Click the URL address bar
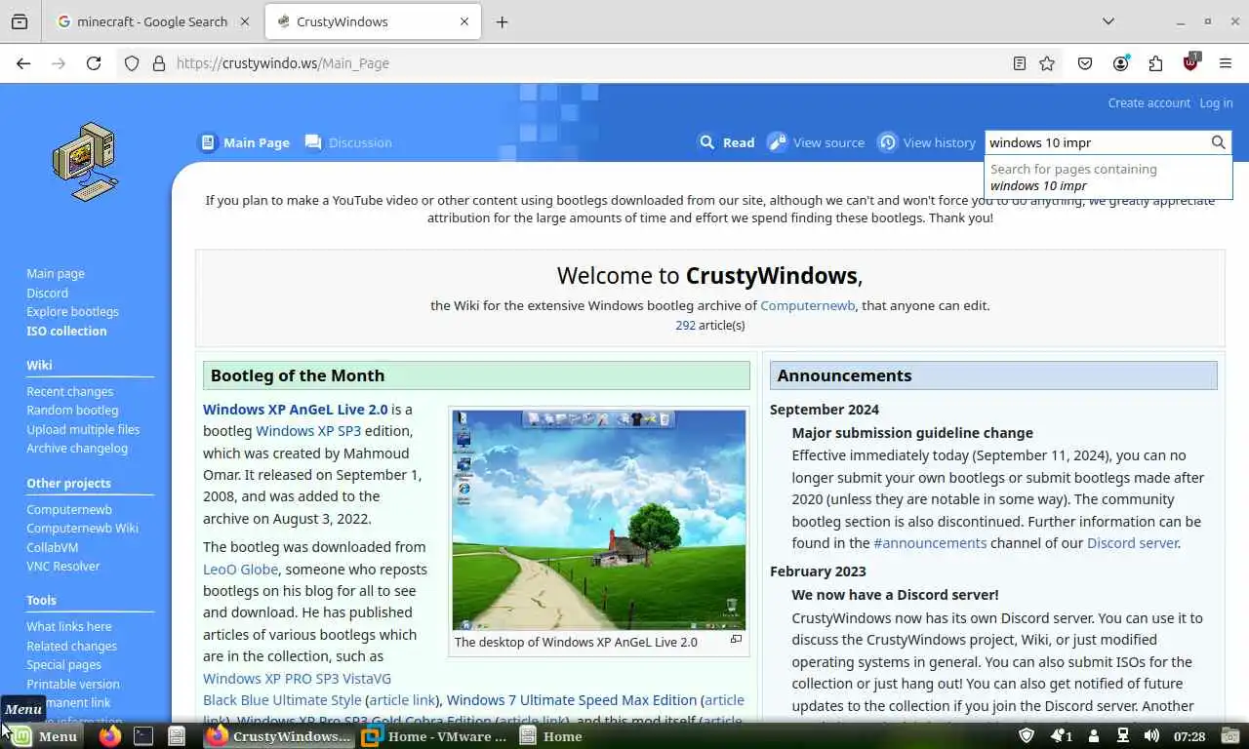 (x=585, y=63)
